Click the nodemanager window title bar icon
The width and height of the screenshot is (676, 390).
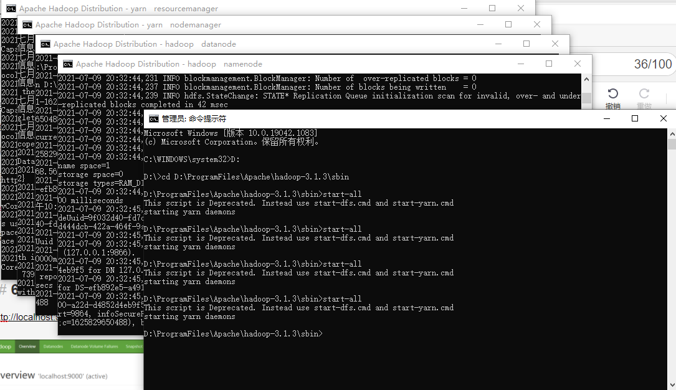tap(27, 25)
